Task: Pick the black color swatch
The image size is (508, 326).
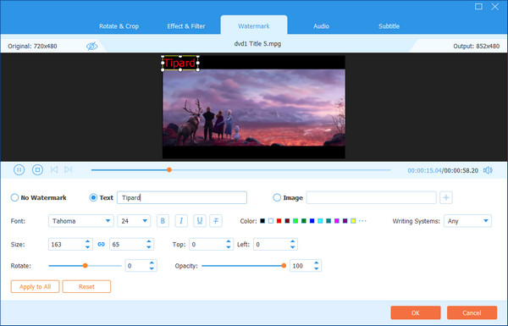Action: point(262,221)
